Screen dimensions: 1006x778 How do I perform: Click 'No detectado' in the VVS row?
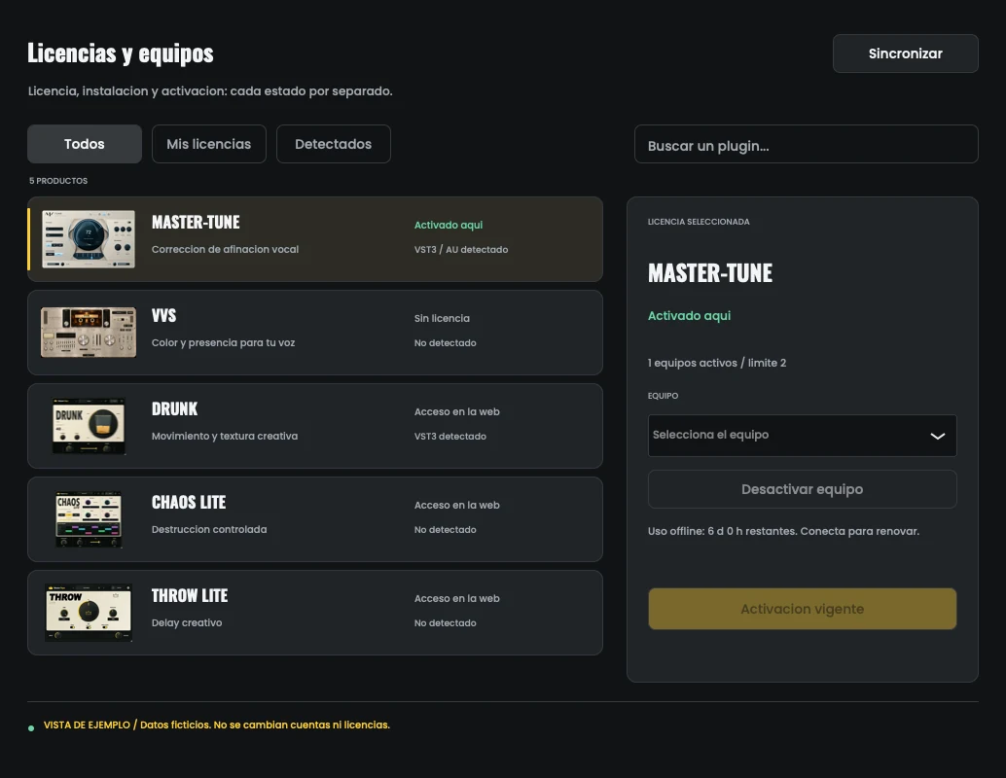[446, 343]
